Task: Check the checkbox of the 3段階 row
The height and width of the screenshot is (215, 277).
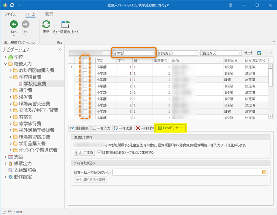Action: coord(85,105)
